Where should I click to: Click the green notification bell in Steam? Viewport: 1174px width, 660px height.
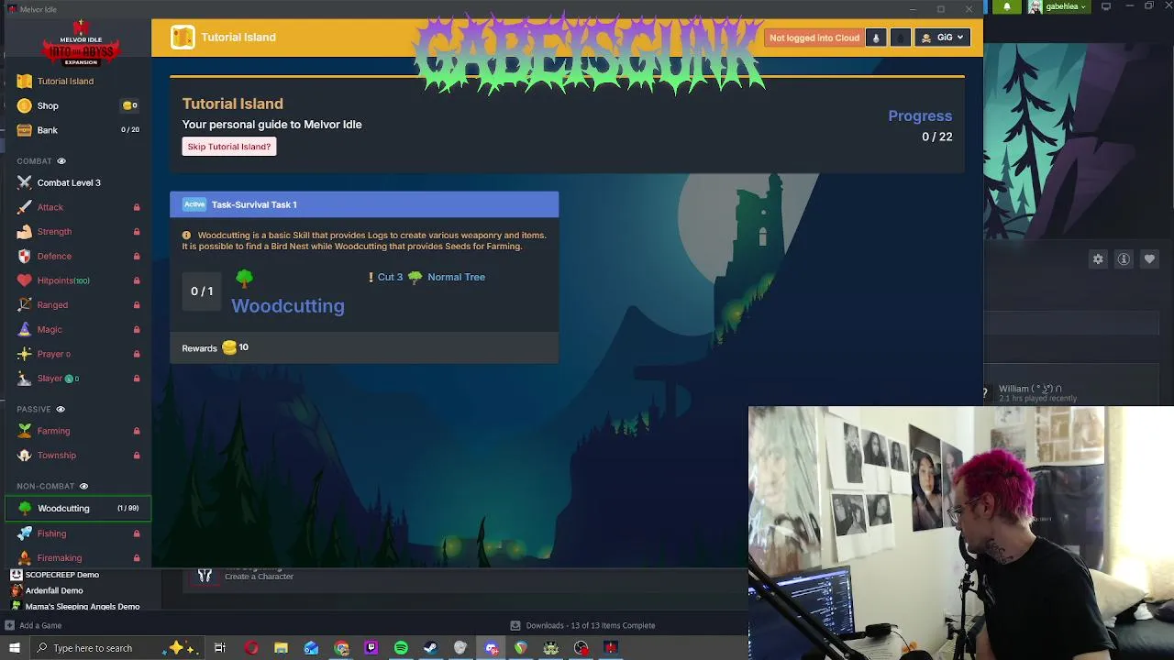click(x=1007, y=6)
